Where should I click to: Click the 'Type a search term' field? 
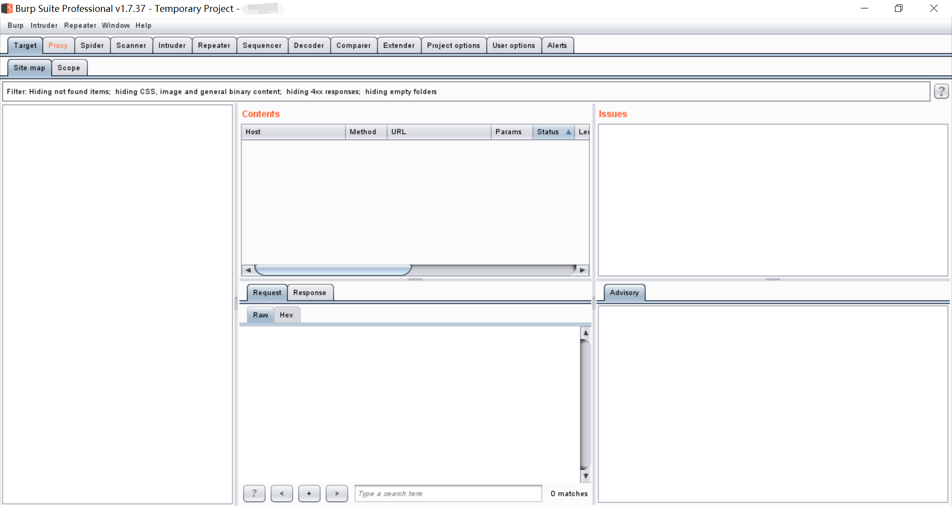point(448,494)
